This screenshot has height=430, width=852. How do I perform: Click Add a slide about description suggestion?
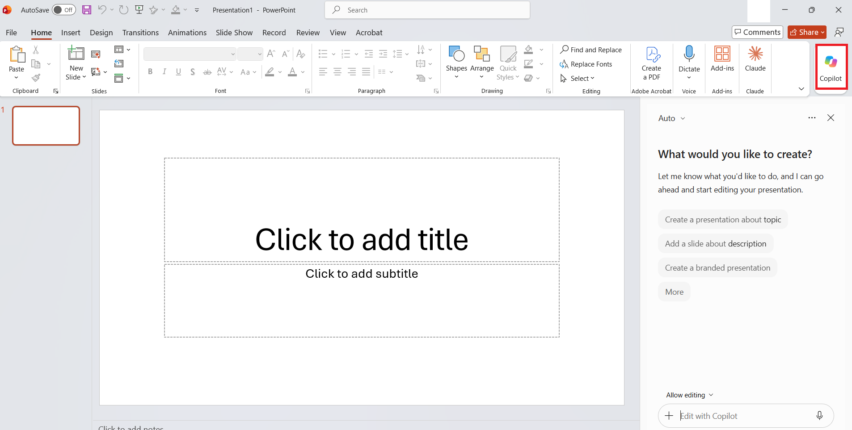click(x=716, y=244)
